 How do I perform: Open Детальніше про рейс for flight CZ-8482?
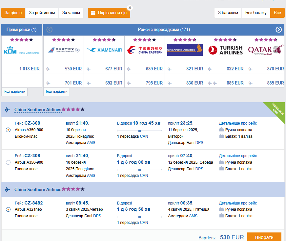pyautogui.click(x=238, y=203)
